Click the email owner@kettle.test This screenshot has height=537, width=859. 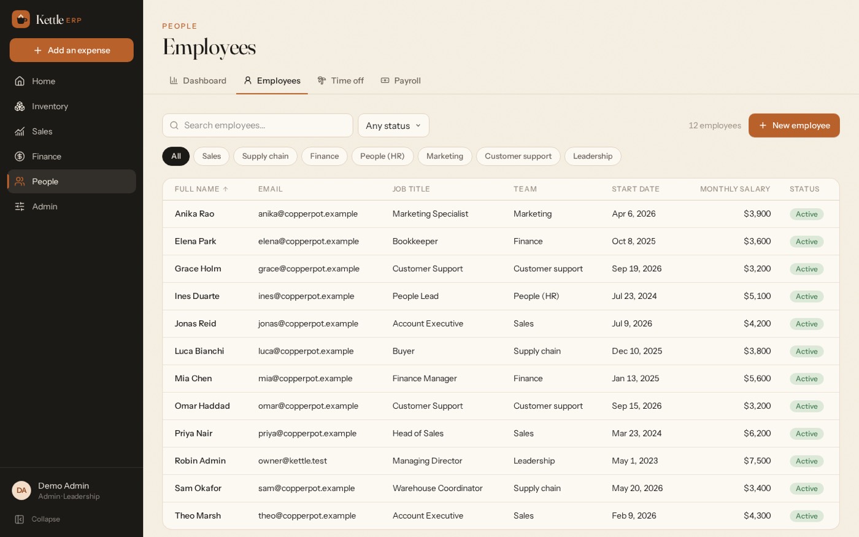click(293, 461)
